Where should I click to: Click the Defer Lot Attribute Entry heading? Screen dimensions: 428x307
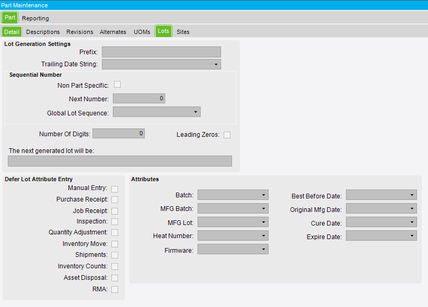39,179
